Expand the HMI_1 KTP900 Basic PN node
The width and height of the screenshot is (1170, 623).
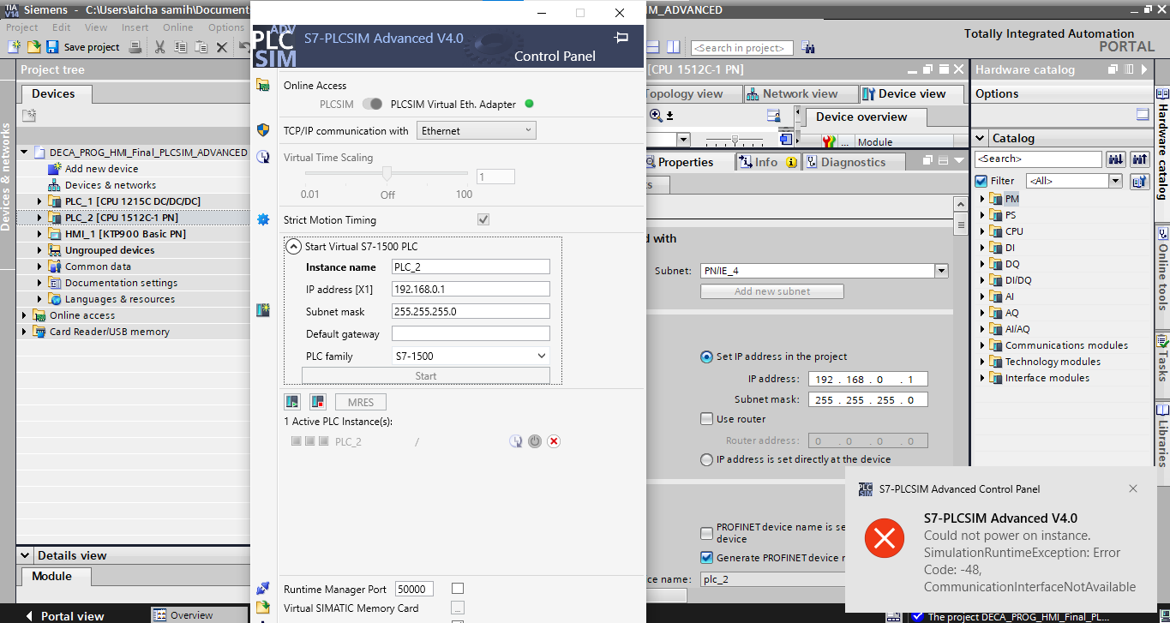(x=39, y=234)
